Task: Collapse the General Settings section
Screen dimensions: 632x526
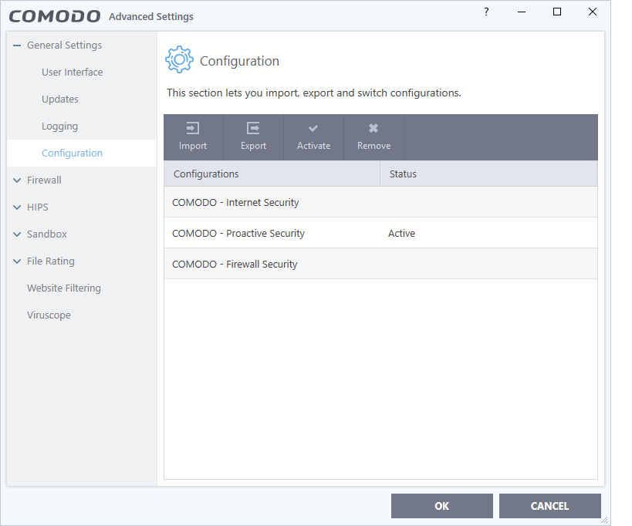Action: [x=16, y=46]
